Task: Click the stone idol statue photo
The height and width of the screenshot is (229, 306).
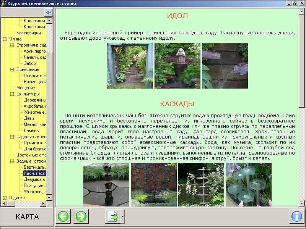Action: tap(177, 66)
